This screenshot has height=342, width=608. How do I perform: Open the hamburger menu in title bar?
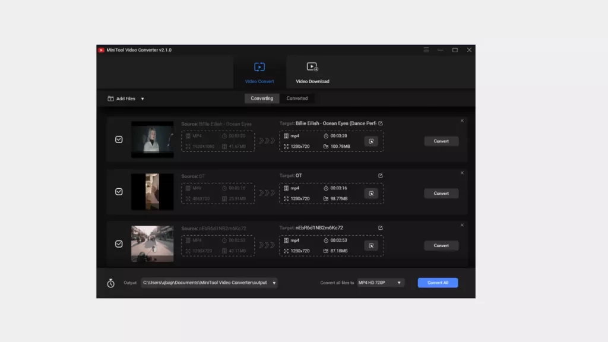[x=426, y=50]
